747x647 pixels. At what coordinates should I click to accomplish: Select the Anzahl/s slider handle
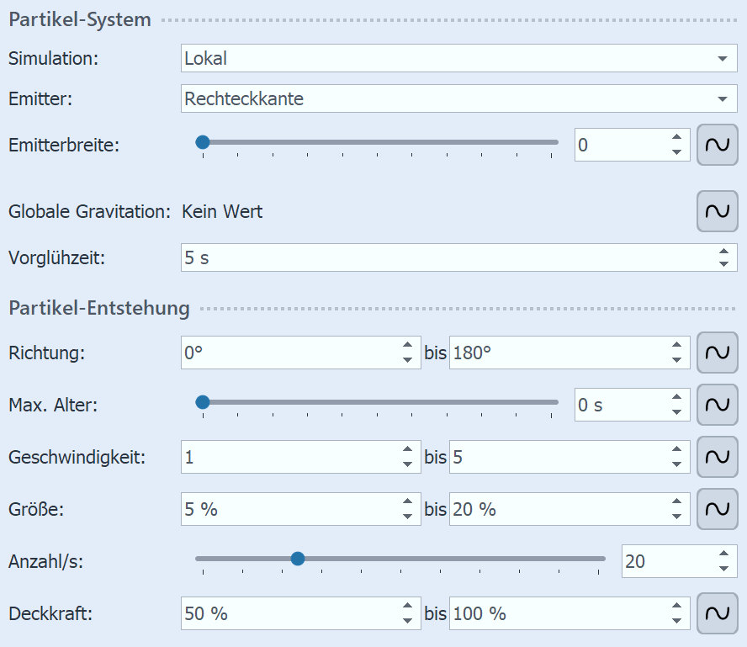pyautogui.click(x=299, y=557)
